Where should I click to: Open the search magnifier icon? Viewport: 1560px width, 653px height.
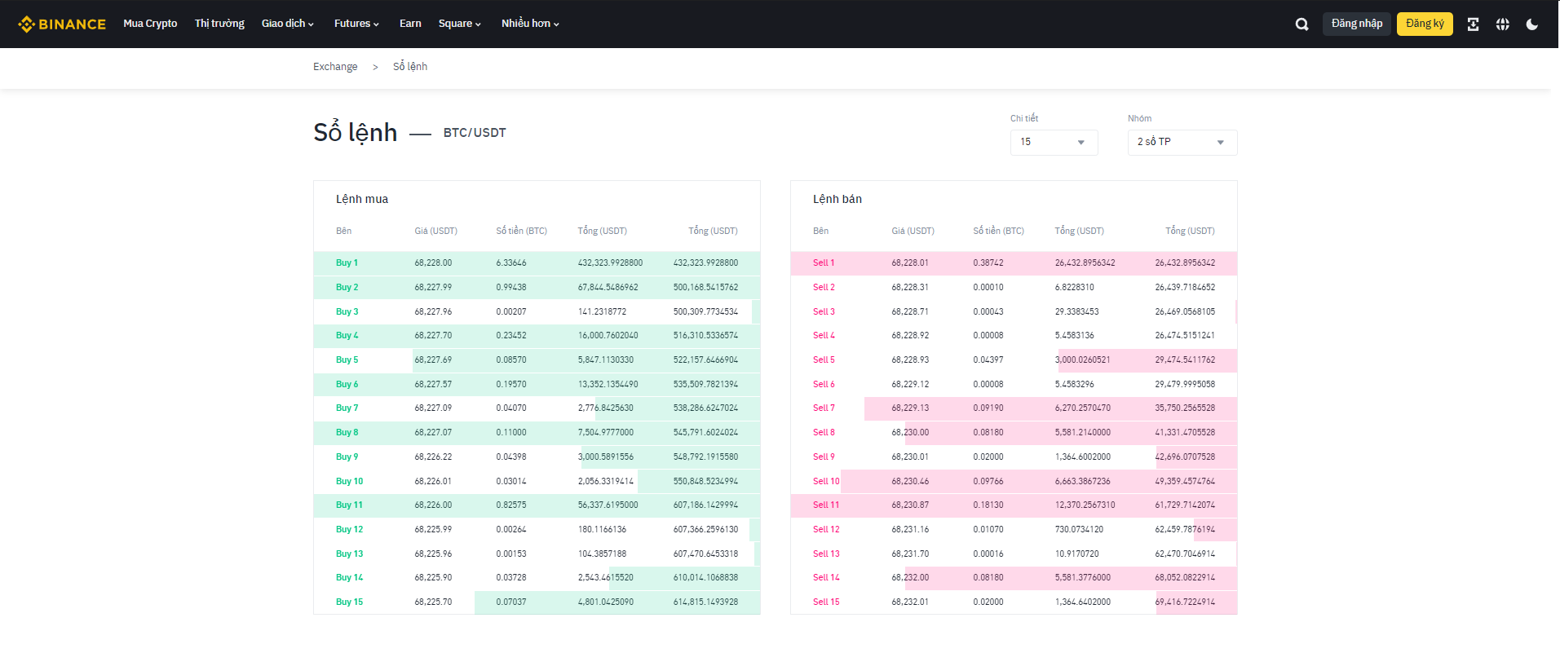[1301, 24]
